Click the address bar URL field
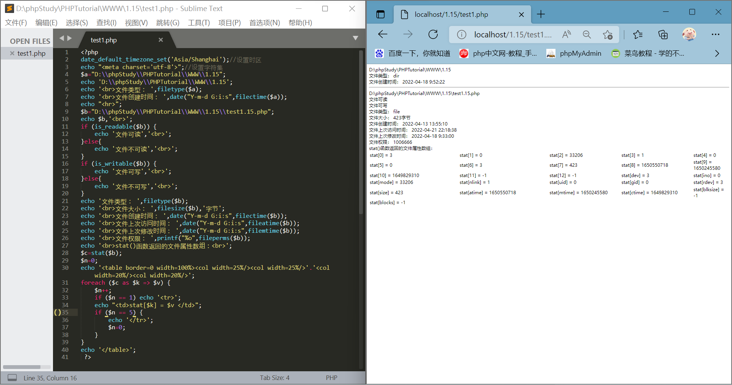The width and height of the screenshot is (732, 385). click(x=513, y=35)
